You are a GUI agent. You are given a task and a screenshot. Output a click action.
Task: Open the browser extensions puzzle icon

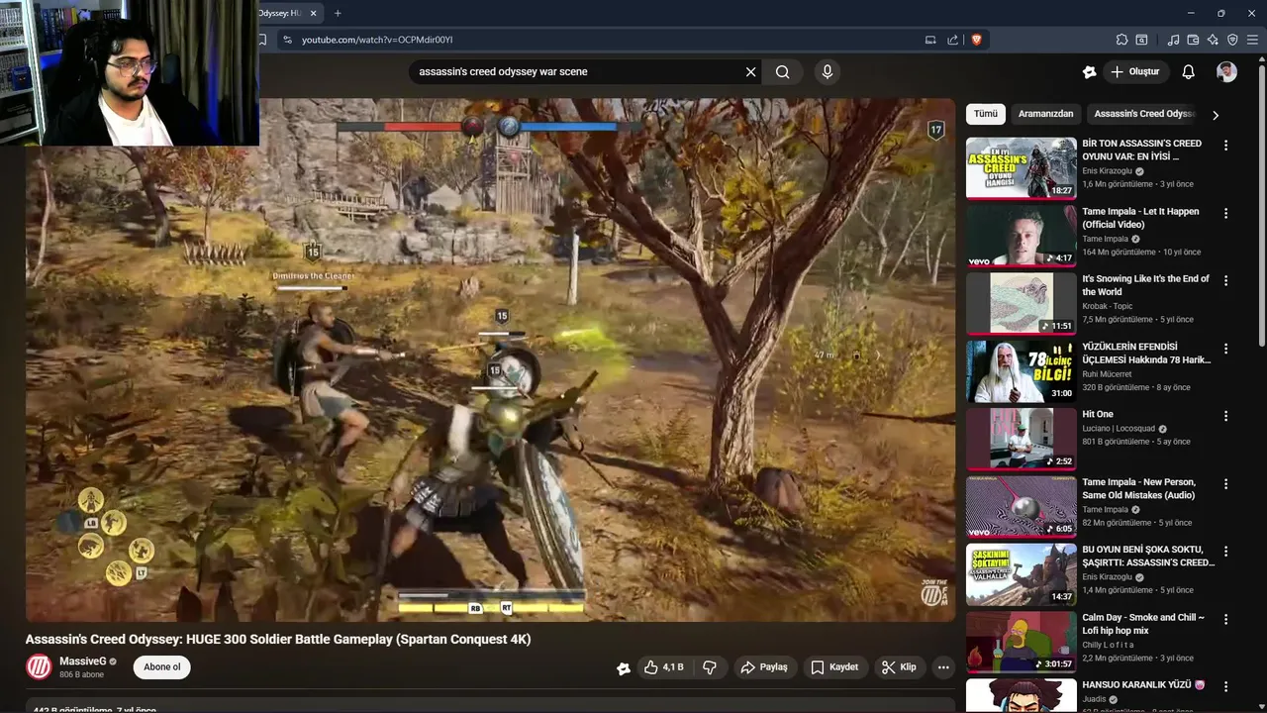pos(1121,40)
